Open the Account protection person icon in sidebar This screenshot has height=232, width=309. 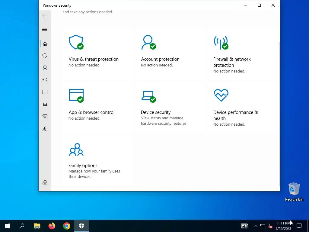45,68
